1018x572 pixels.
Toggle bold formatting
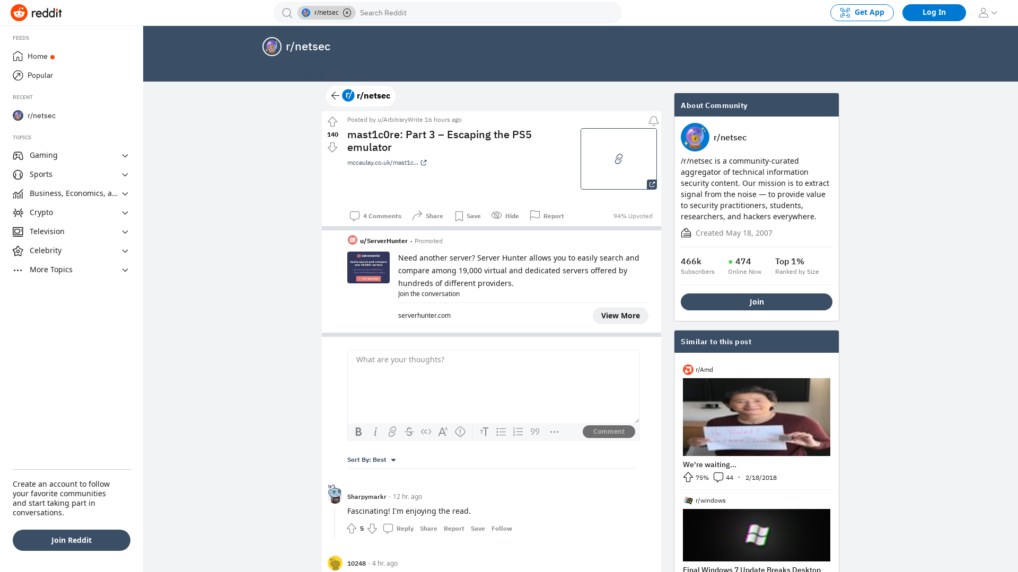coord(358,432)
